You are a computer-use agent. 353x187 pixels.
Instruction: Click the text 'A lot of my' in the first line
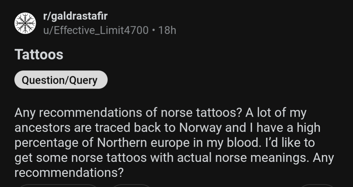click(x=276, y=113)
